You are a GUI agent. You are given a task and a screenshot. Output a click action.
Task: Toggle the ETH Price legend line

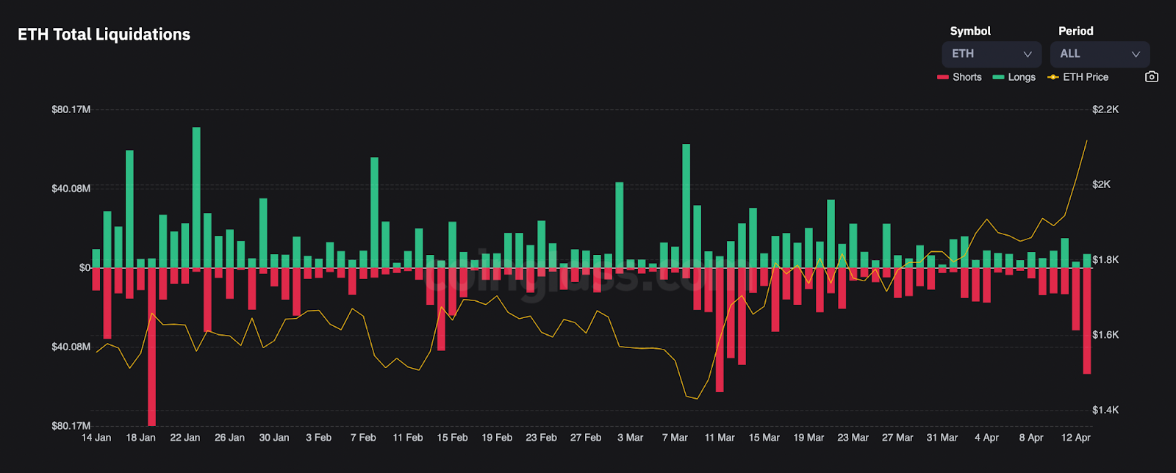pos(1078,77)
